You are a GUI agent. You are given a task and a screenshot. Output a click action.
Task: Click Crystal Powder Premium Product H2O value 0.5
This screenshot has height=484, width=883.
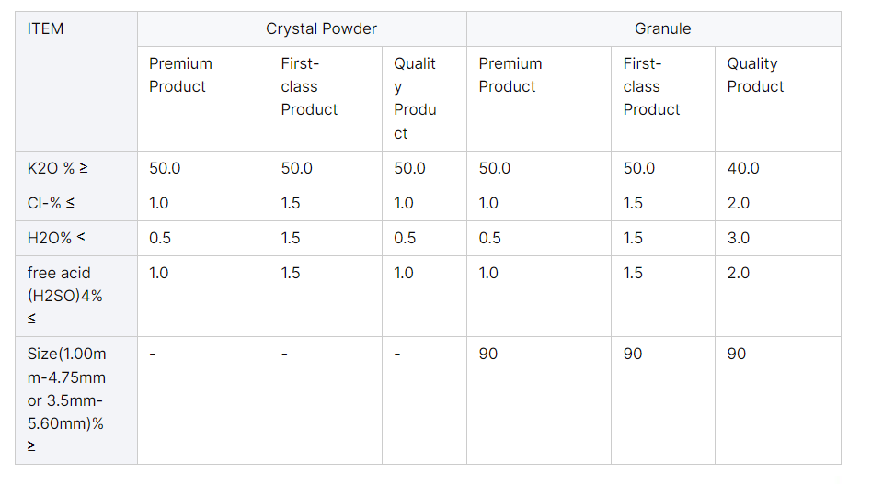(160, 239)
